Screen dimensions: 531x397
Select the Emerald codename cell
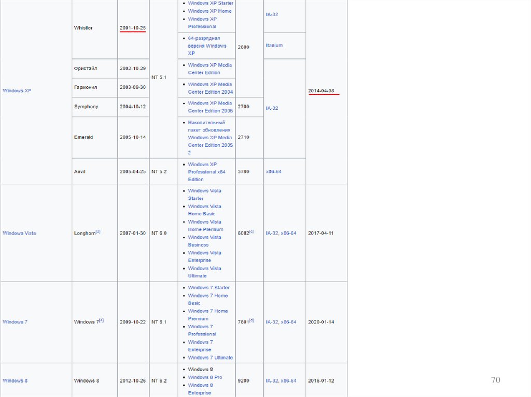click(94, 137)
